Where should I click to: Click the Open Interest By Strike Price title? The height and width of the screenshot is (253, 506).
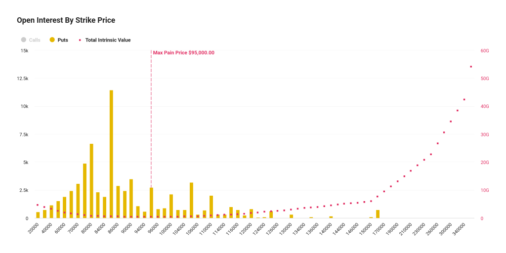[x=66, y=20]
